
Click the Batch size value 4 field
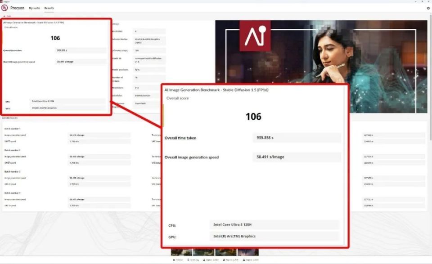click(x=149, y=31)
